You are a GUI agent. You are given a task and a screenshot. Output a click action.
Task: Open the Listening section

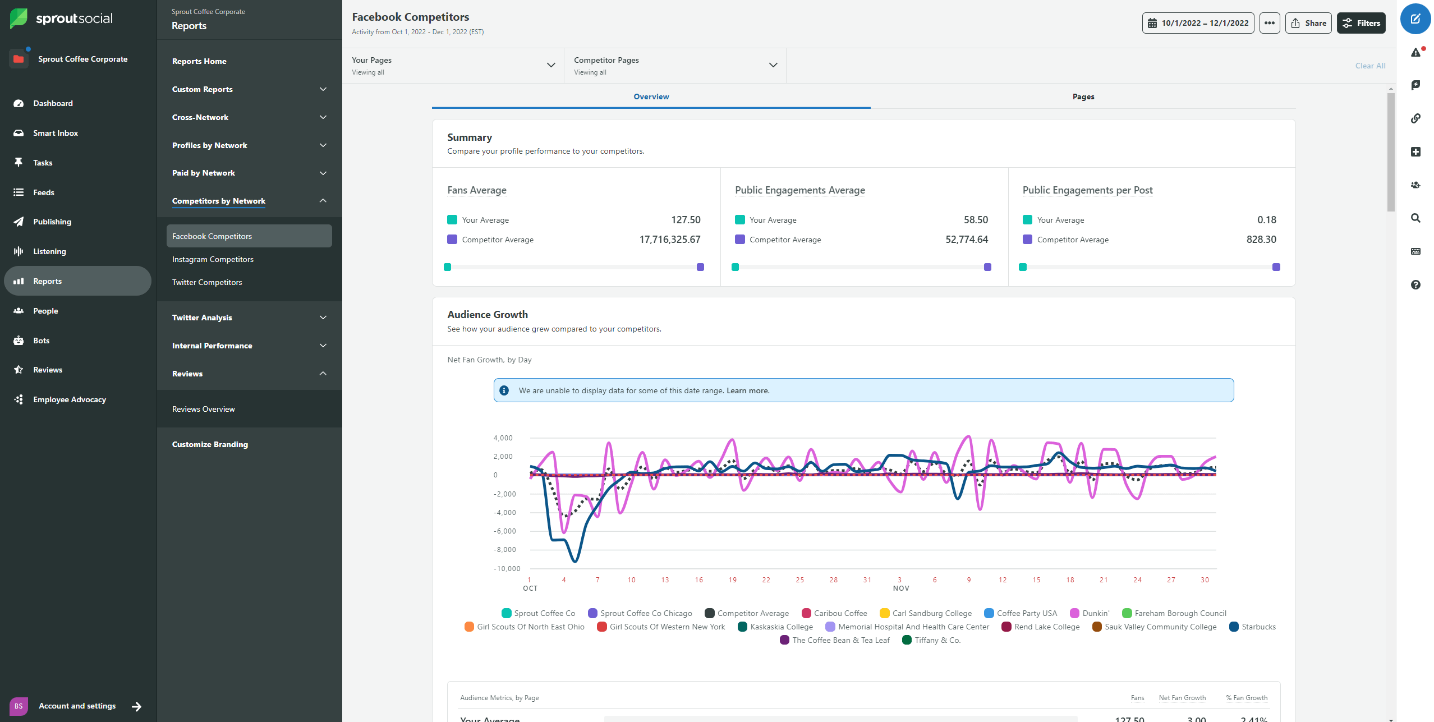[x=49, y=251]
